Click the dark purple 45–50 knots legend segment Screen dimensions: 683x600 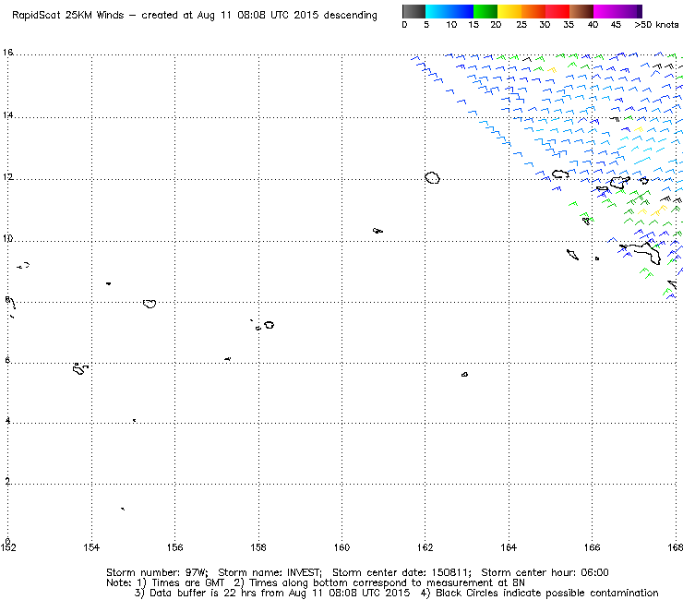point(629,11)
